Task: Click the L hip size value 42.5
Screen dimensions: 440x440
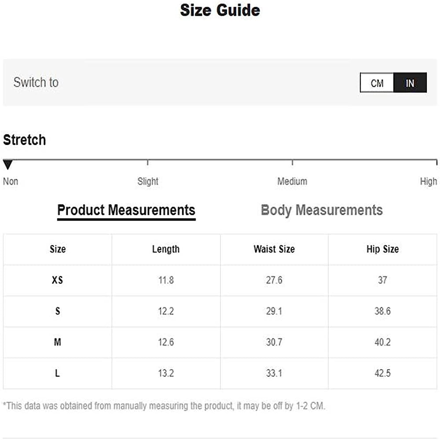Action: pos(382,373)
